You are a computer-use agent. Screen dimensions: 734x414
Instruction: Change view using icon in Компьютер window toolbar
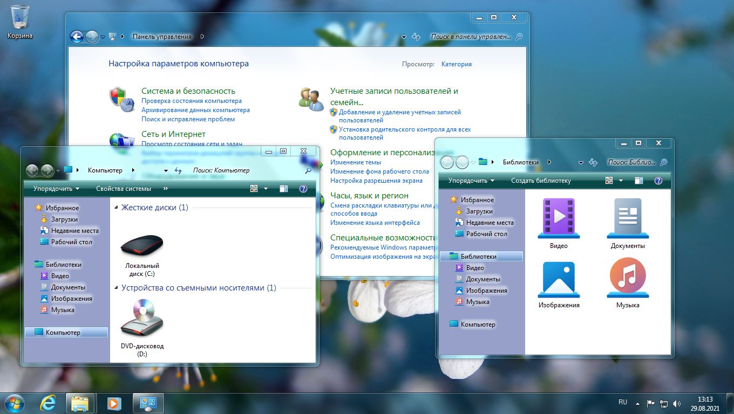pos(254,189)
